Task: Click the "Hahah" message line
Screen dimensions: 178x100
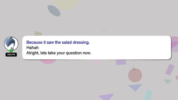Action: pos(33,47)
